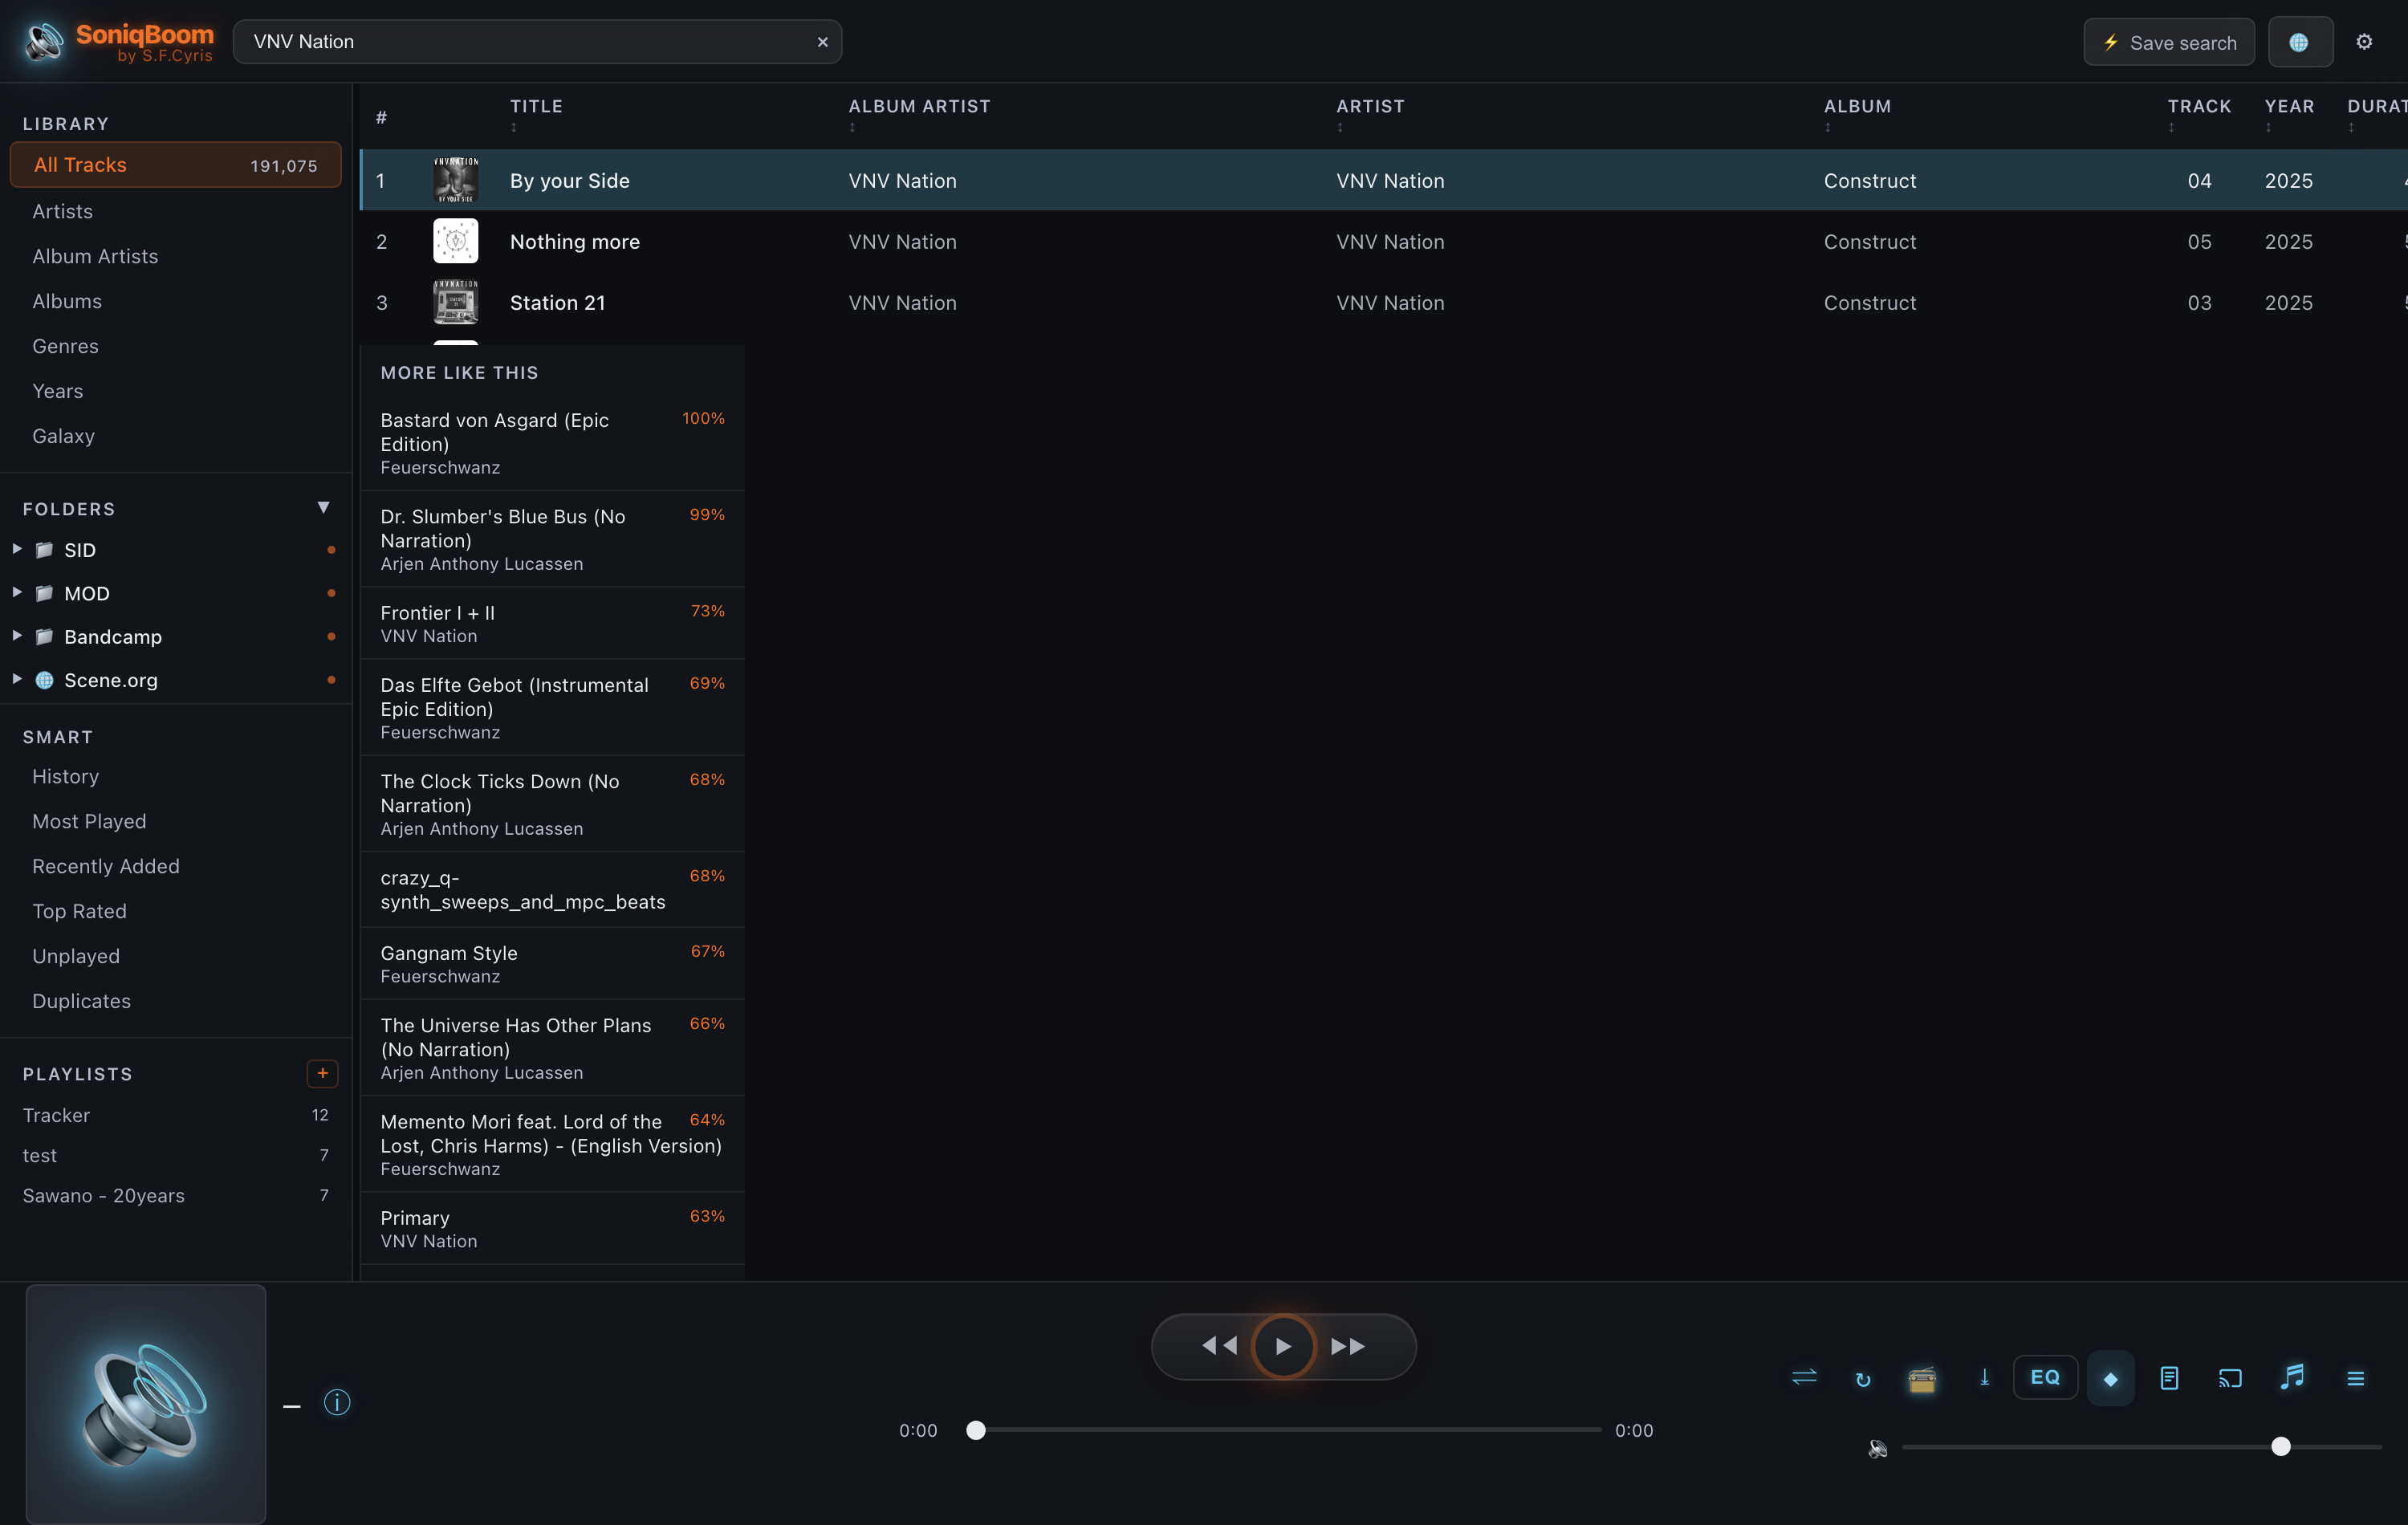Image resolution: width=2408 pixels, height=1525 pixels.
Task: Open the Artists library view
Action: click(63, 211)
